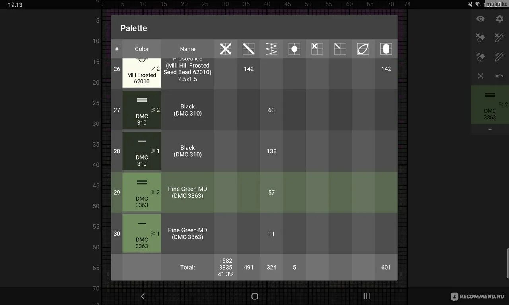Select the half stitch column header

[249, 49]
